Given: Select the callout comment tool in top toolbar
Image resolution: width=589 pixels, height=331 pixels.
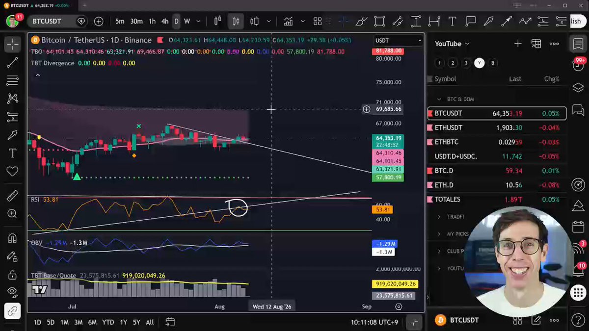Looking at the screenshot, I should [x=471, y=21].
